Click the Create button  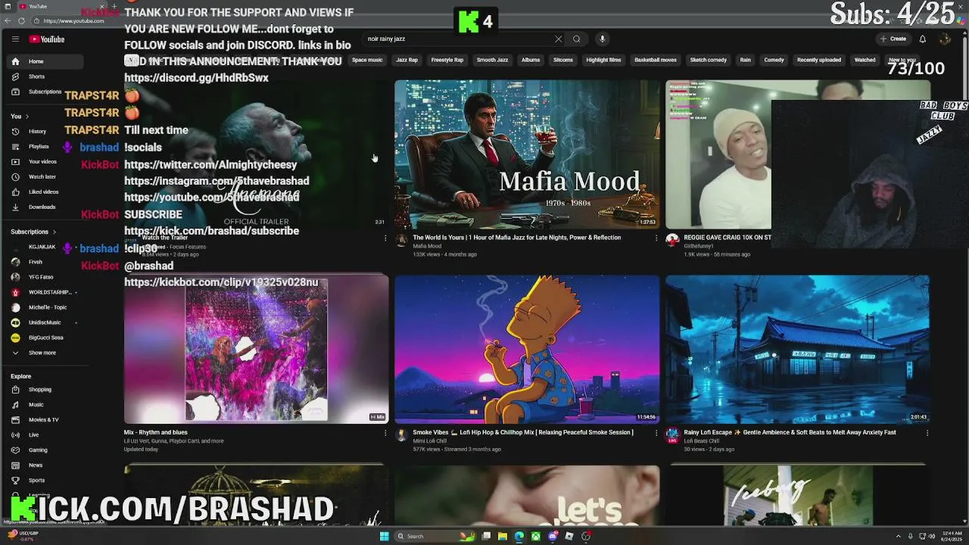coord(893,39)
